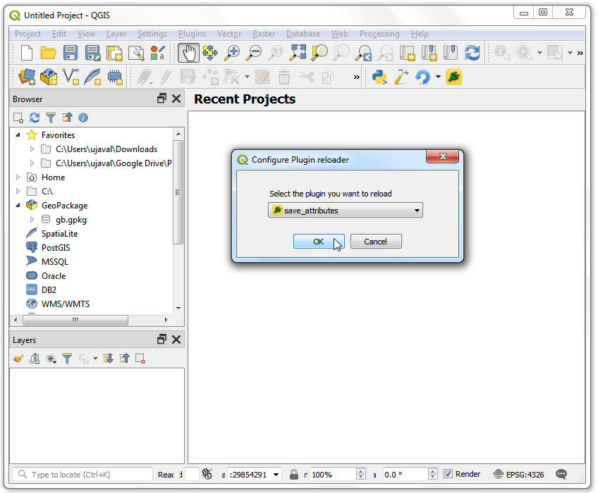Toggle the Layers visibility eye menu
This screenshot has width=598, height=493.
pos(51,358)
